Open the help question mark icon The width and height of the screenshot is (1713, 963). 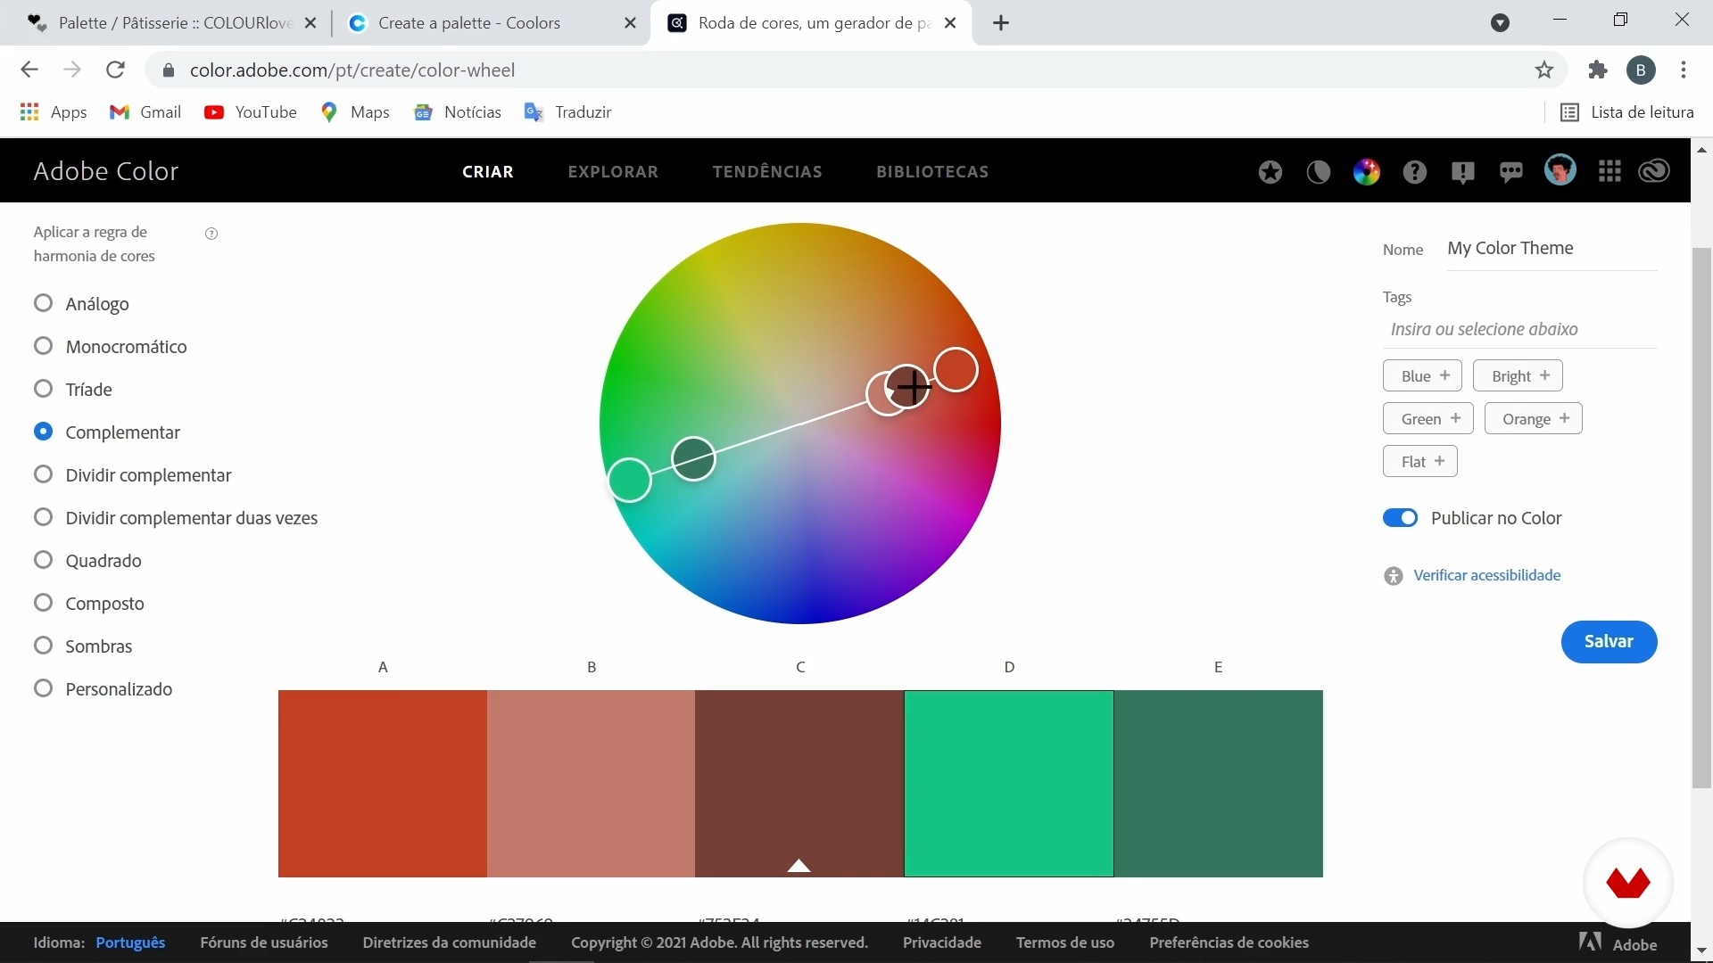tap(1414, 172)
